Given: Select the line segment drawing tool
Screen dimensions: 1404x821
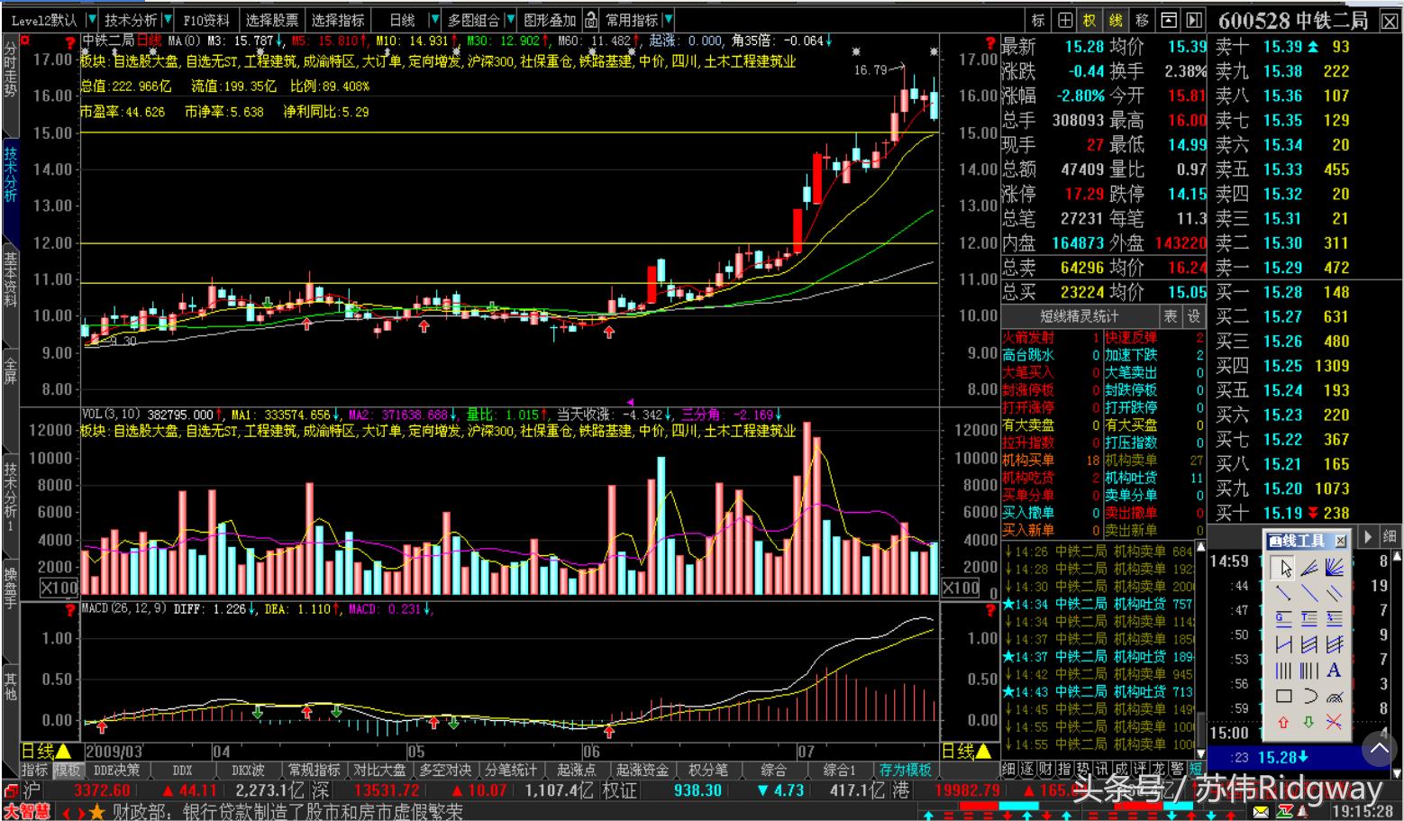Looking at the screenshot, I should coord(1284,593).
